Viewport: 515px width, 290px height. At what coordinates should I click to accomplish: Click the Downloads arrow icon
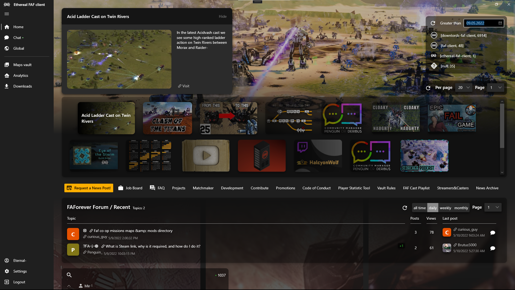point(7,86)
